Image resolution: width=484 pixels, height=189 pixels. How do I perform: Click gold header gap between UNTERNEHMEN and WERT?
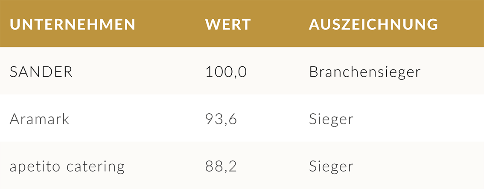tap(170, 24)
